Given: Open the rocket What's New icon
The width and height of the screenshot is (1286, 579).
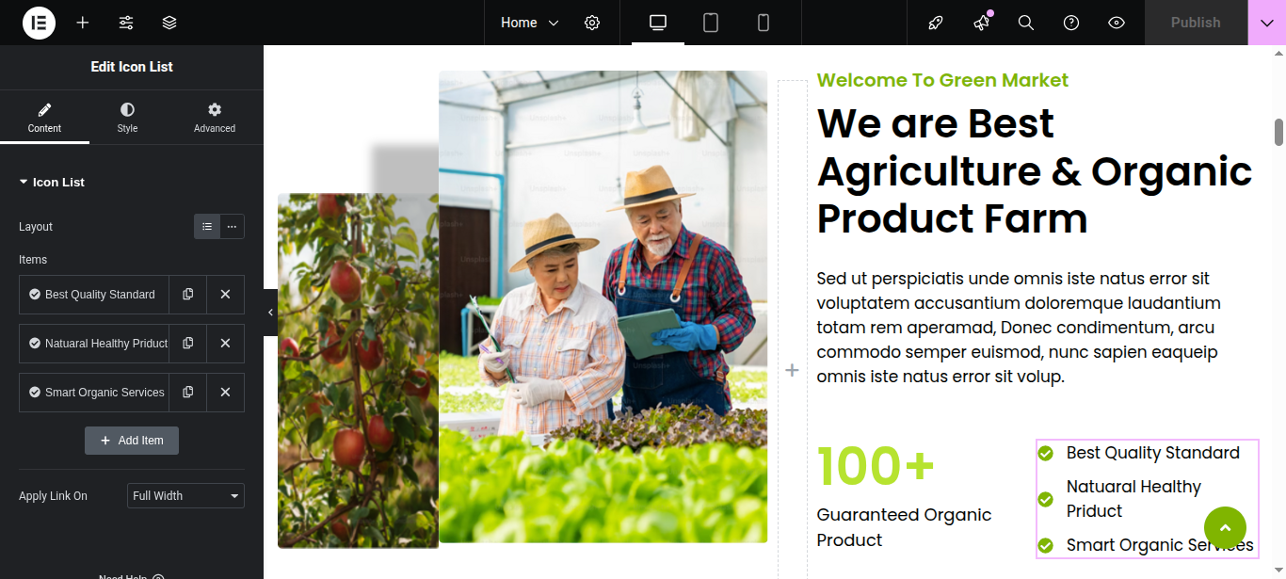Looking at the screenshot, I should click(x=936, y=23).
